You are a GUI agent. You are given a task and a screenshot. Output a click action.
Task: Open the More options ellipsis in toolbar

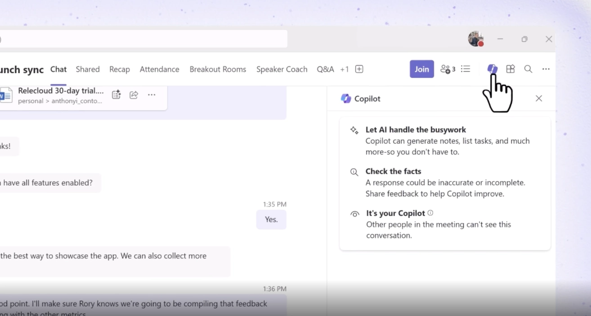pos(546,69)
